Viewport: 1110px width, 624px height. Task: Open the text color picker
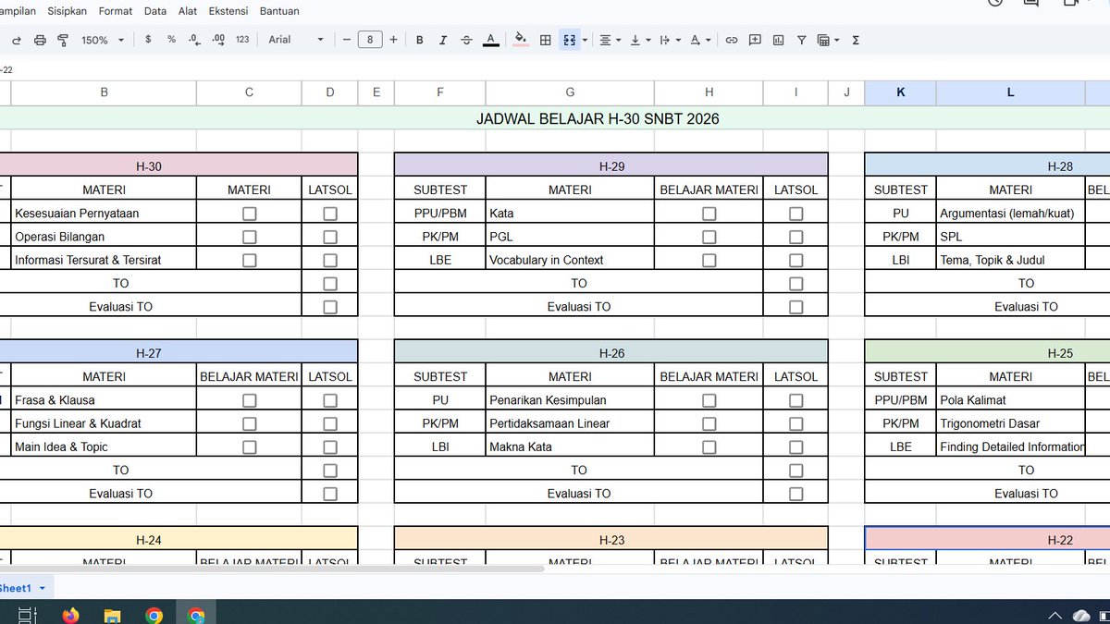(x=491, y=40)
